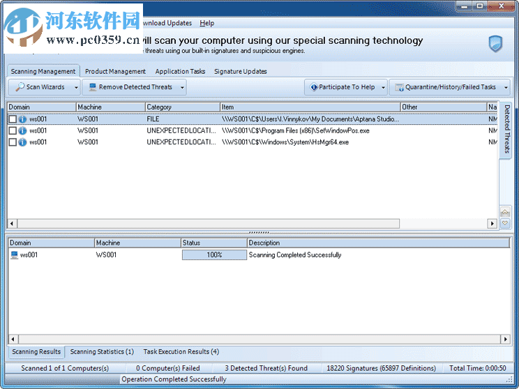
Task: Click the down arrow icon under Detected Threats
Action: 505,223
